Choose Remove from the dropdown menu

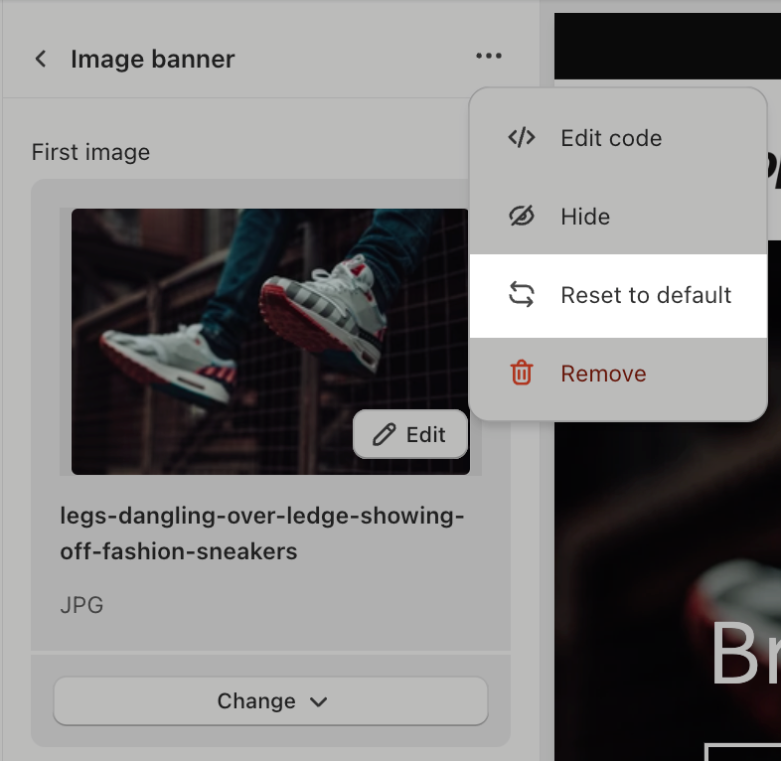(618, 374)
